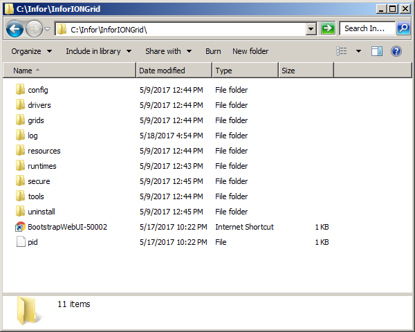
Task: Select the BootstrapWebUI-50002 shortcut icon
Action: tap(20, 227)
